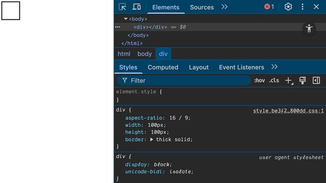Open the style.be3f2…800dd.css:1 link

pyautogui.click(x=288, y=111)
